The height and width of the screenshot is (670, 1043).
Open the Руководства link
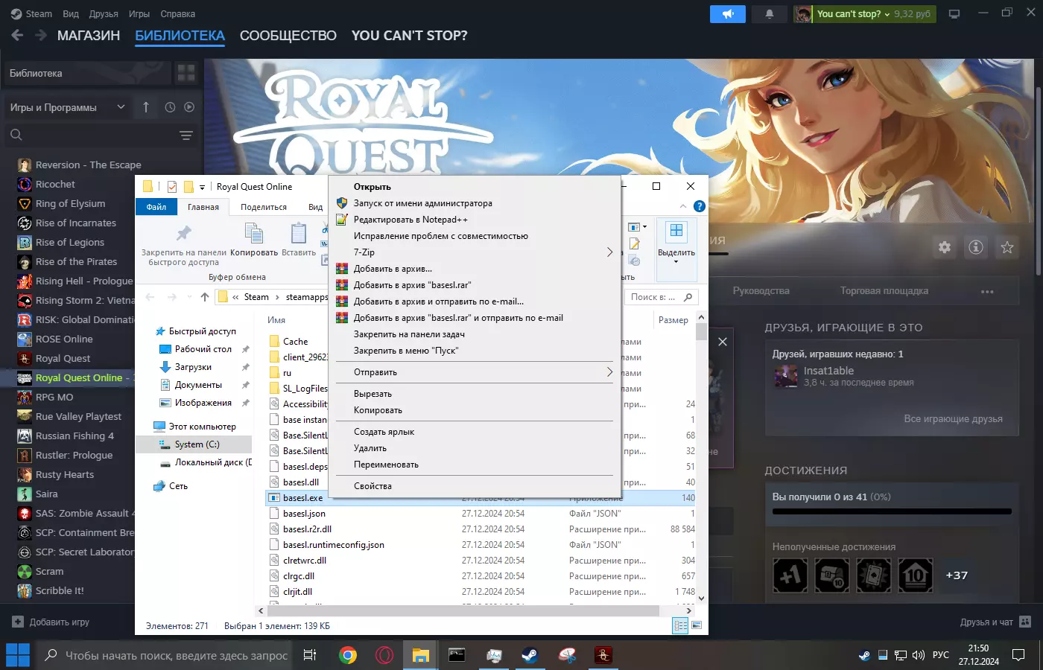[761, 291]
